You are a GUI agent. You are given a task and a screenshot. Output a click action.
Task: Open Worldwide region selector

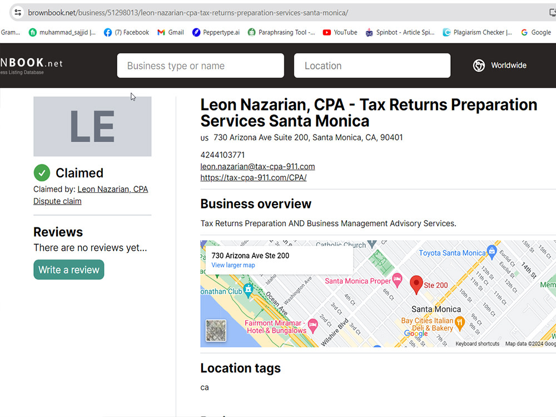[500, 65]
